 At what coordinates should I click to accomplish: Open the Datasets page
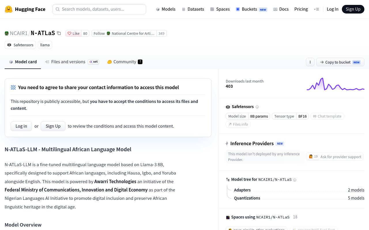point(193,9)
